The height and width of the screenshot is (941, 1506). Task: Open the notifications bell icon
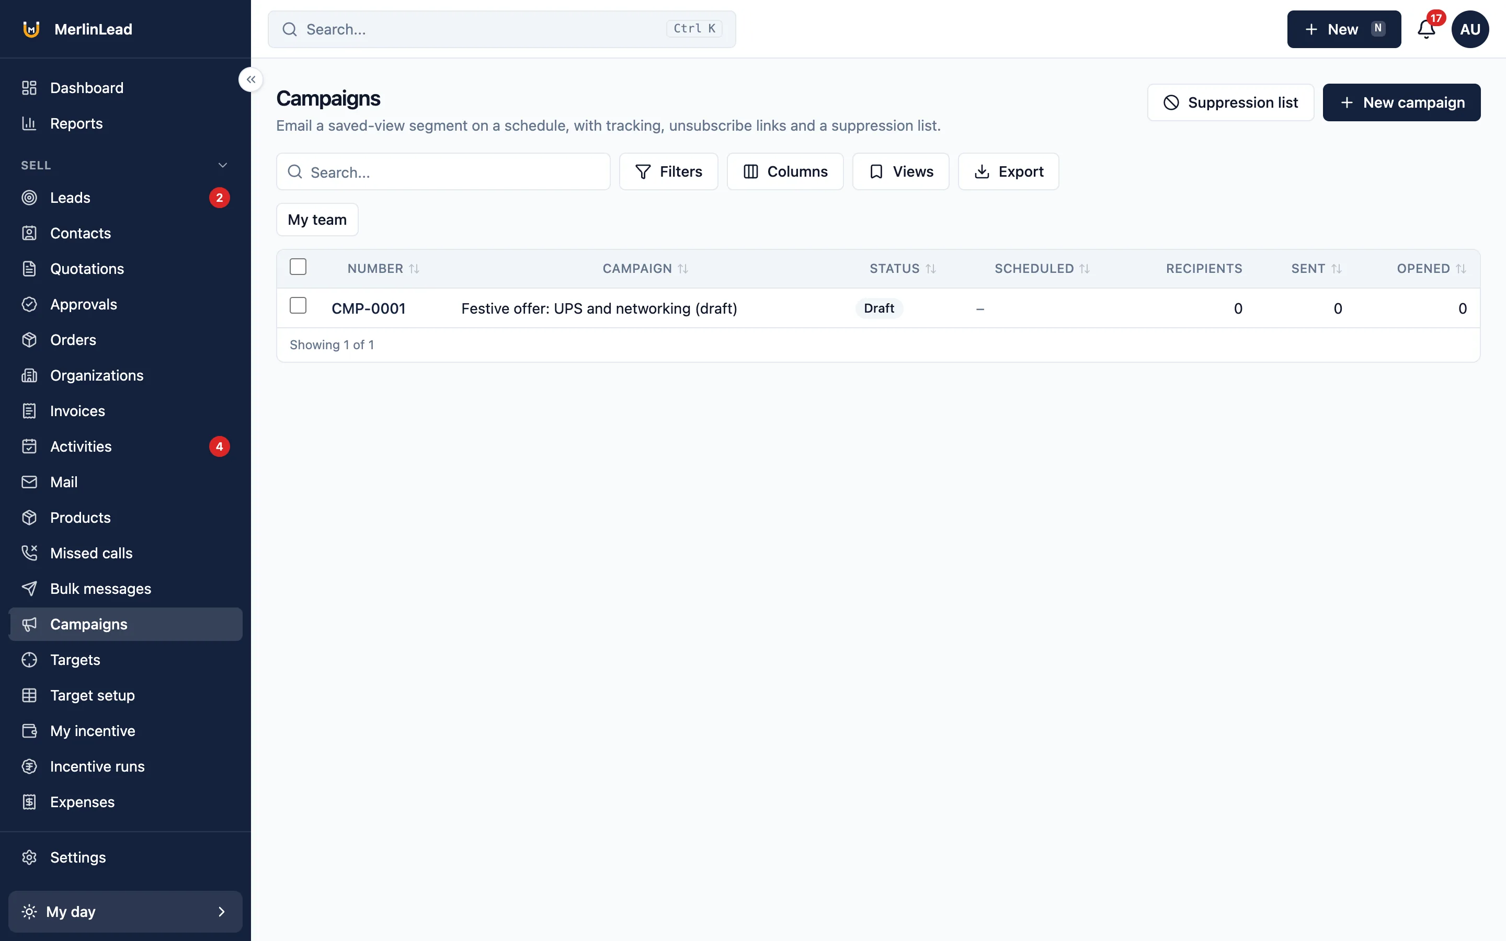[x=1425, y=29]
